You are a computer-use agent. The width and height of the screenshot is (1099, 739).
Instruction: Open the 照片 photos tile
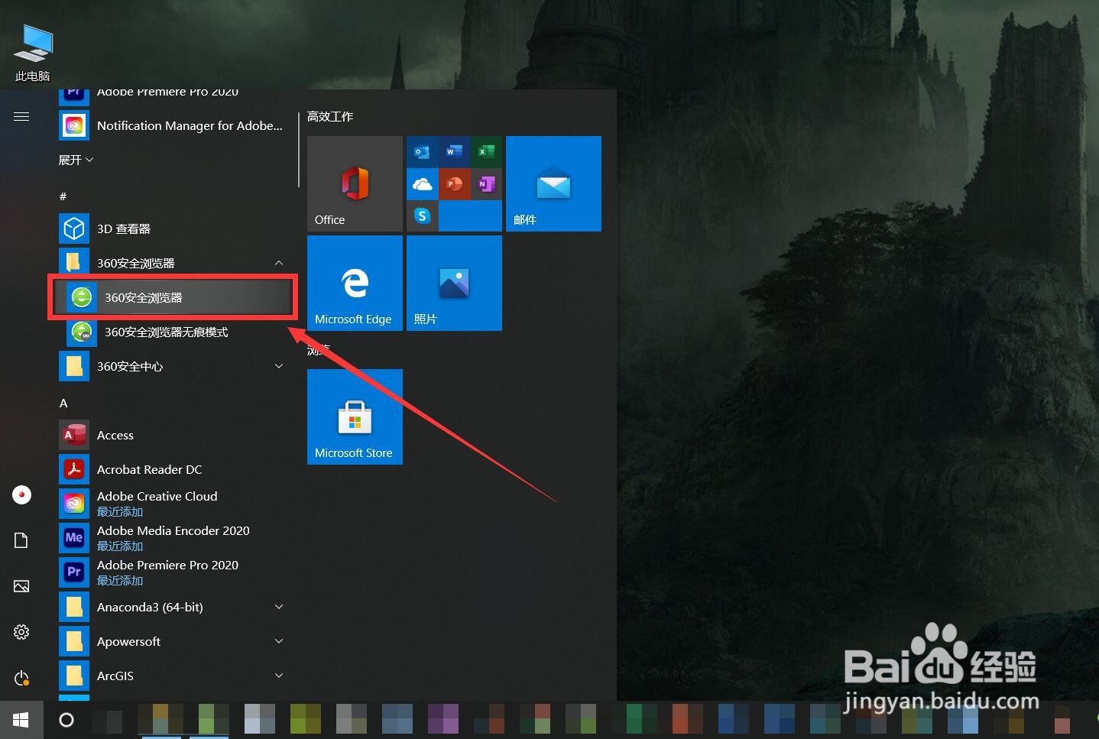[x=454, y=283]
